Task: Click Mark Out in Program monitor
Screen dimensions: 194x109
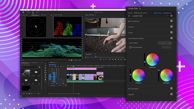Action: tap(106, 59)
